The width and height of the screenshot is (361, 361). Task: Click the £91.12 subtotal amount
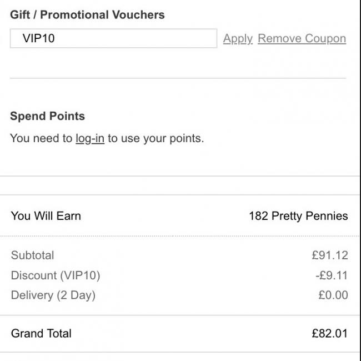click(x=330, y=255)
